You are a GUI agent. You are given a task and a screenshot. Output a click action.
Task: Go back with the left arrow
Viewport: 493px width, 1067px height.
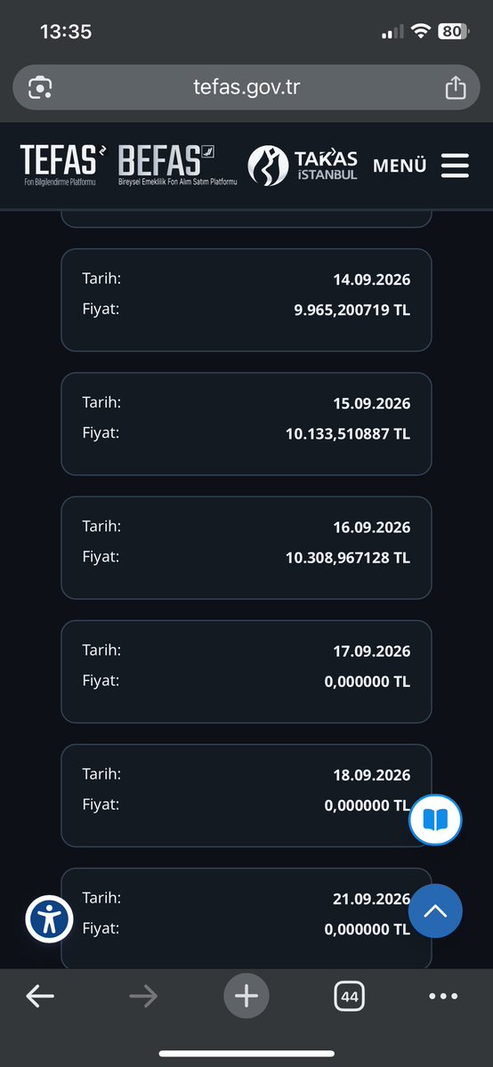coord(40,996)
